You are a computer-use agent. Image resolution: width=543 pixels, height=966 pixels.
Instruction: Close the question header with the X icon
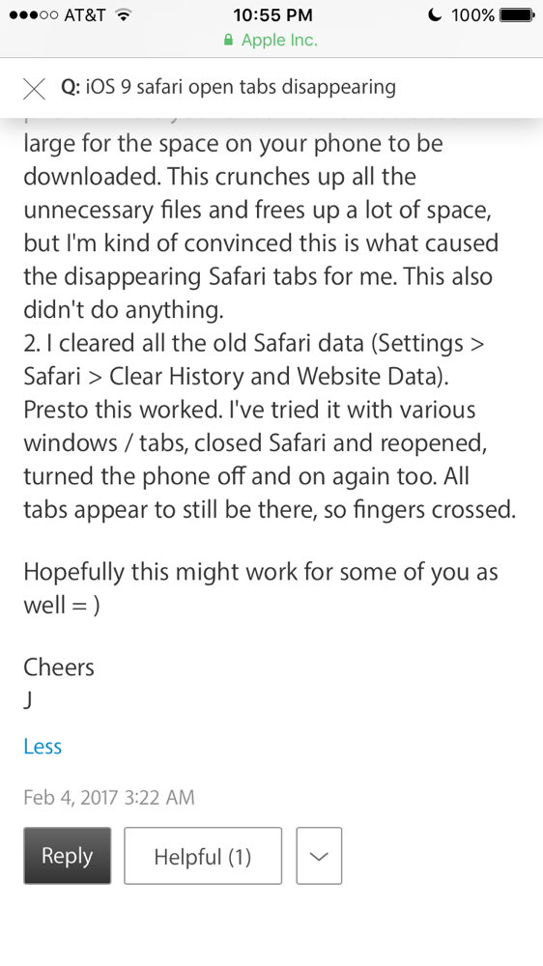coord(34,89)
